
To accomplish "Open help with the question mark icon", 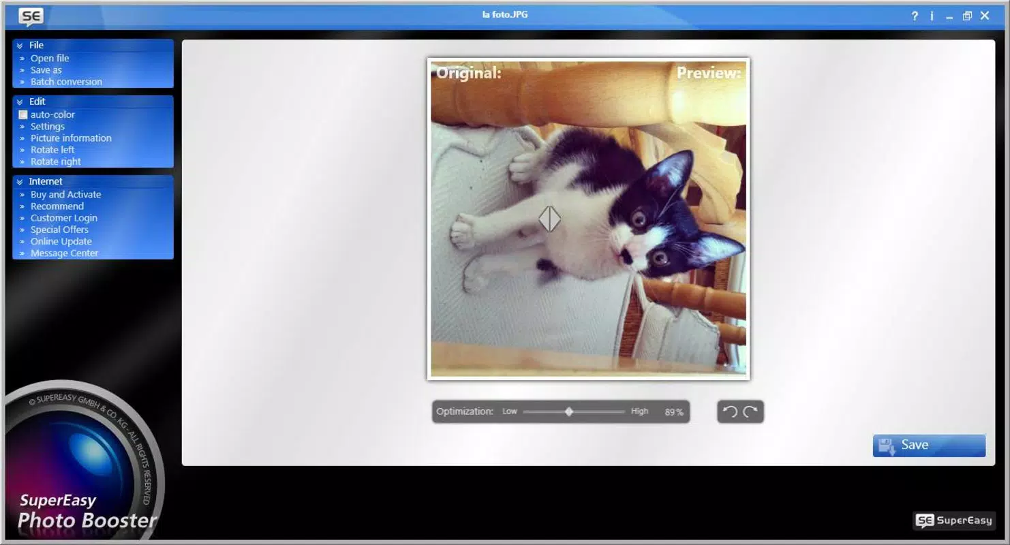I will pos(915,16).
